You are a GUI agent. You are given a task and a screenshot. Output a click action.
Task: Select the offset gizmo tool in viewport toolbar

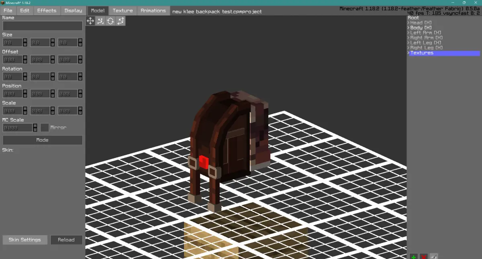point(100,21)
